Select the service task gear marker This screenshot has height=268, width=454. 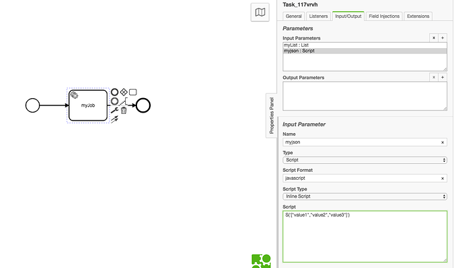pyautogui.click(x=74, y=95)
